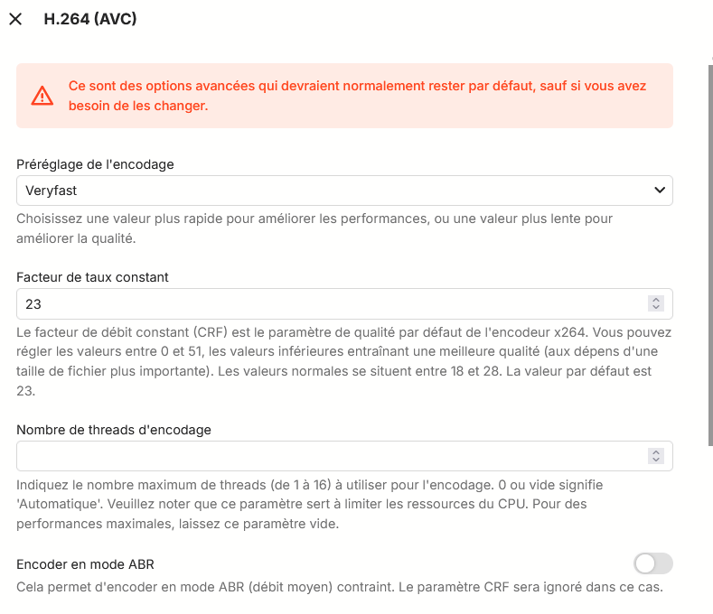Click the advanced options warning banner text

click(361, 95)
